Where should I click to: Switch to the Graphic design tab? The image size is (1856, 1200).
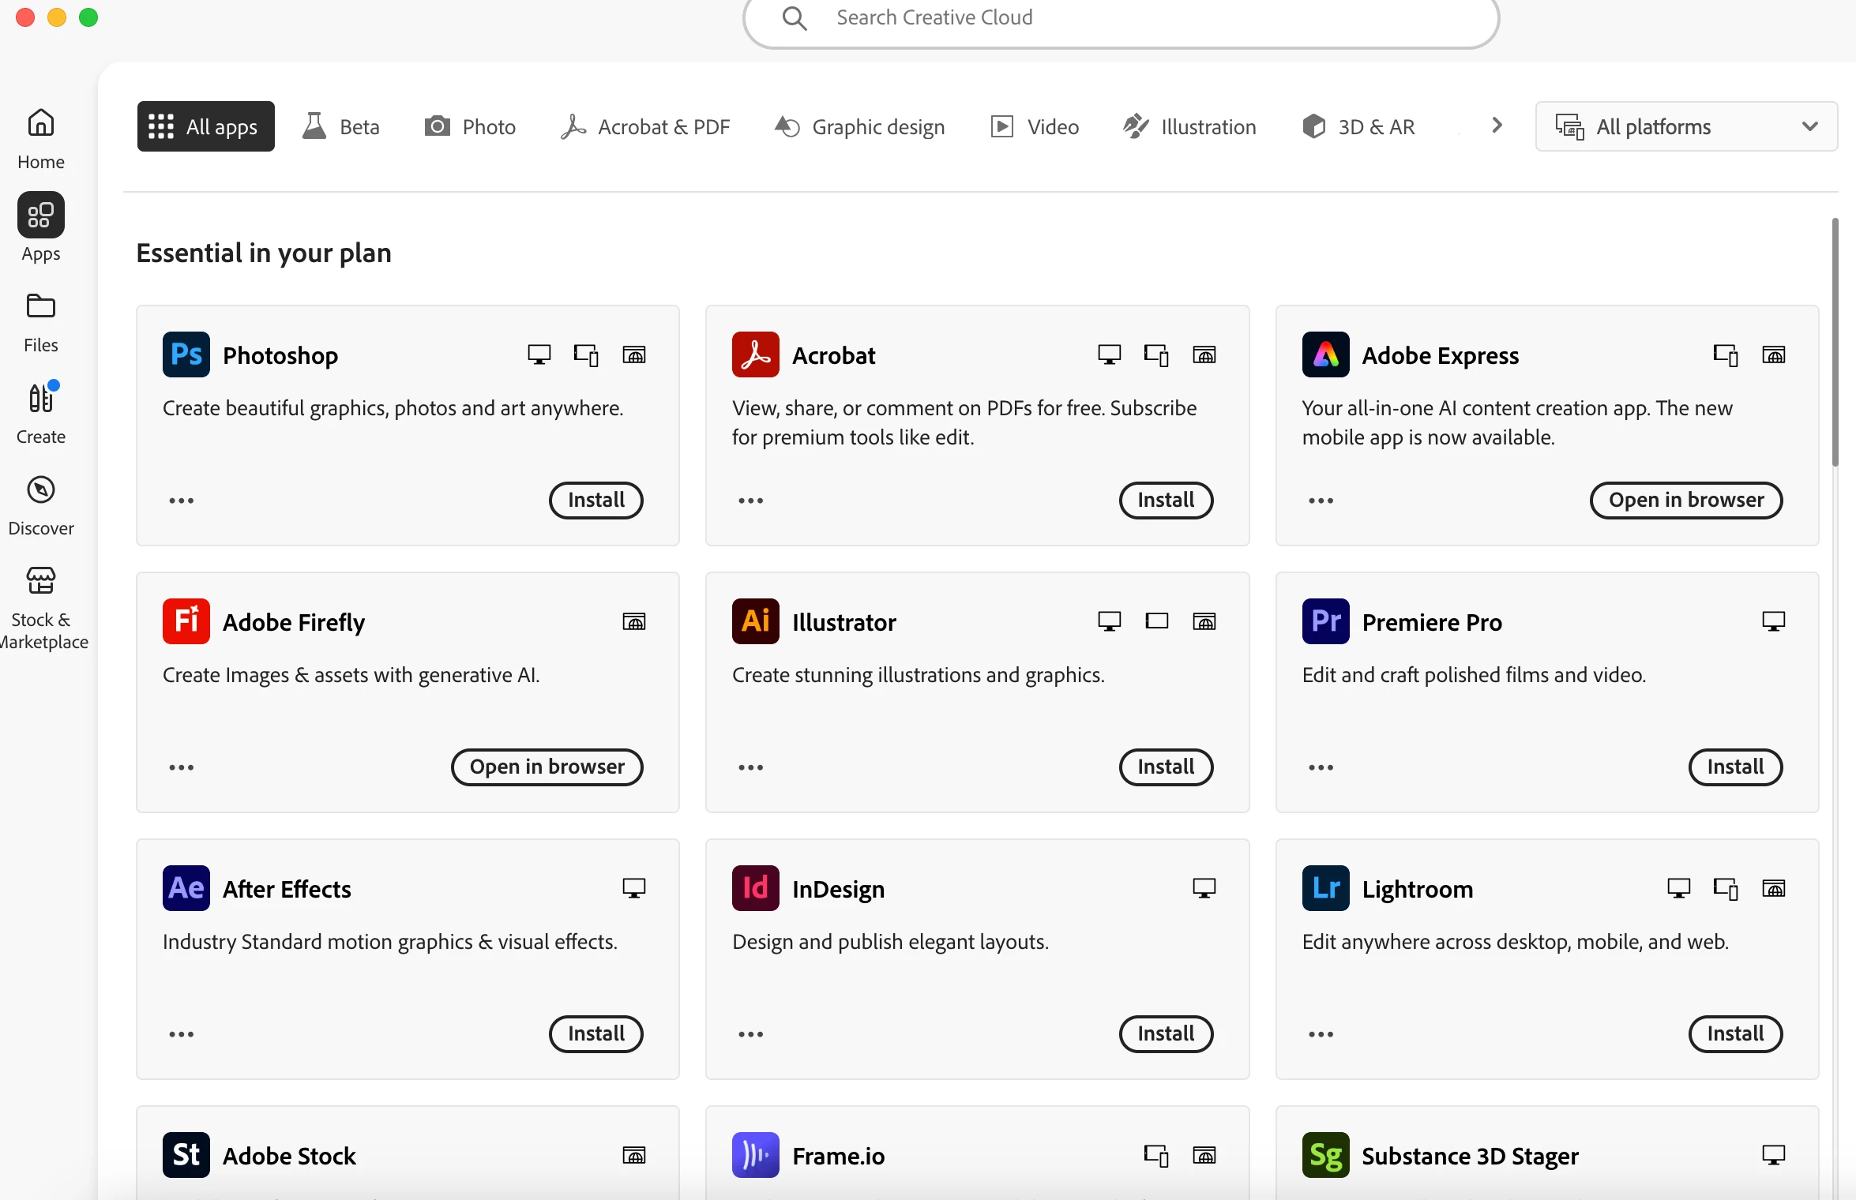860,126
